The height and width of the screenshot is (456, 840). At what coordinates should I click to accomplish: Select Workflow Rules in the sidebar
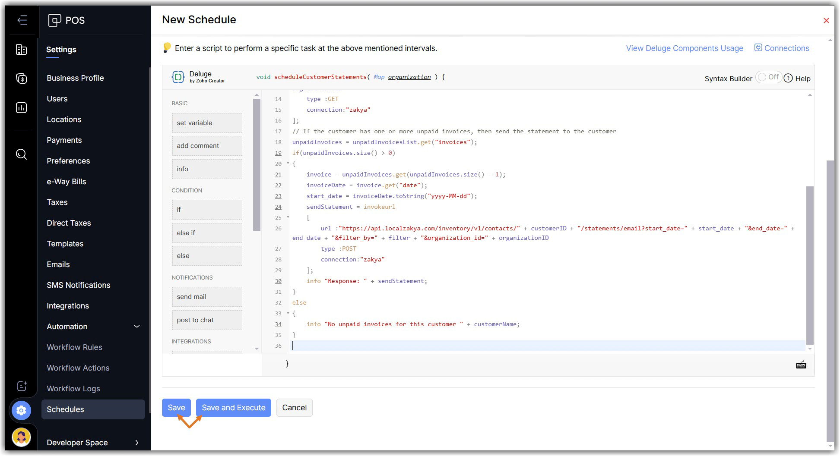pyautogui.click(x=74, y=347)
